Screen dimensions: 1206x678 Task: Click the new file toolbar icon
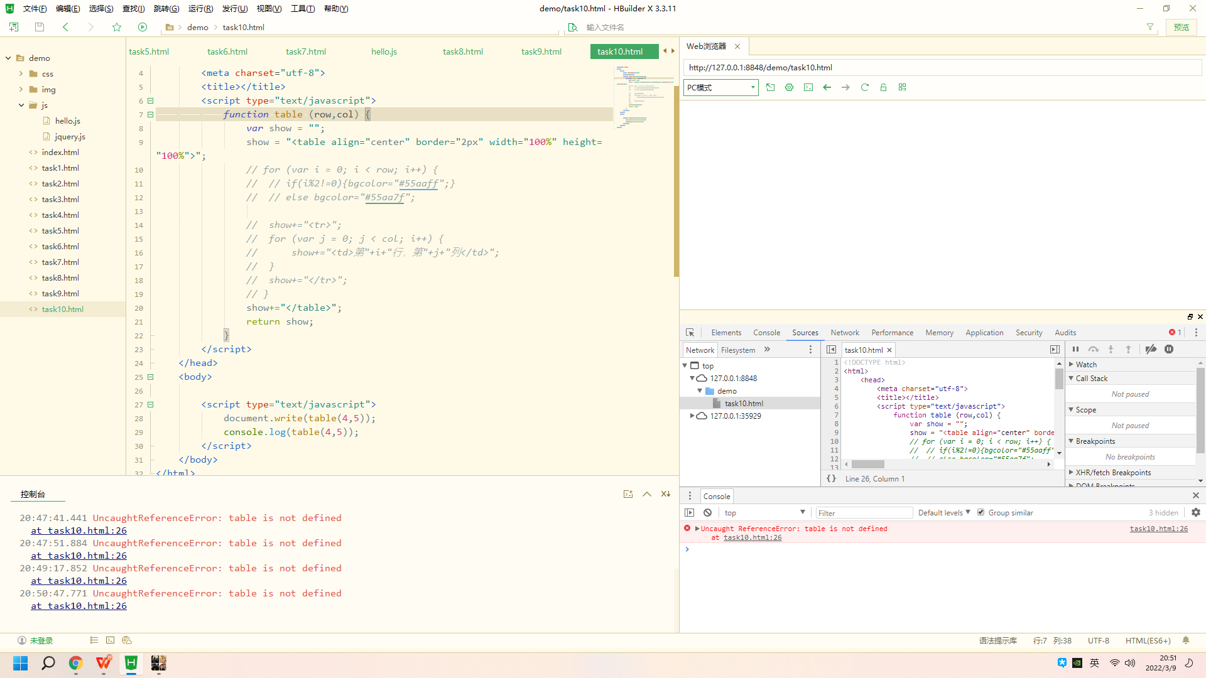click(x=14, y=27)
